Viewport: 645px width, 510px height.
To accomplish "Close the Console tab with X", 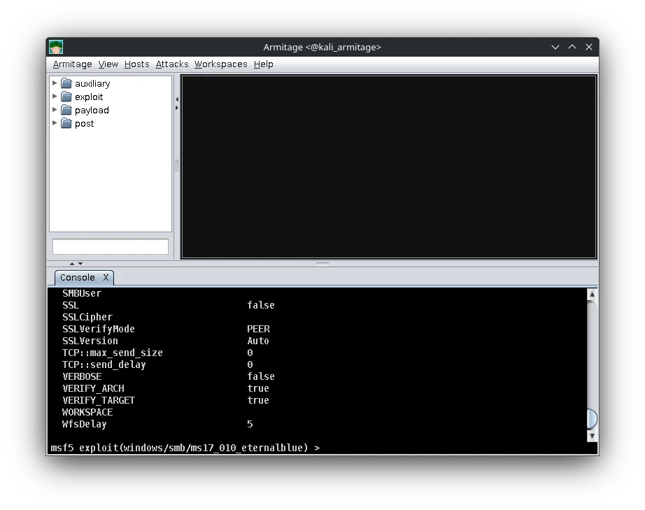I will pos(106,278).
